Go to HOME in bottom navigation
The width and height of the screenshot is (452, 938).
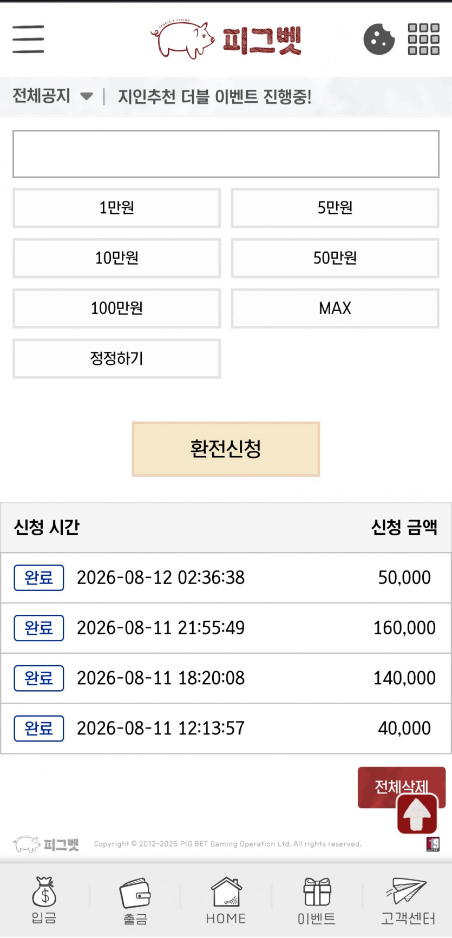point(226,900)
